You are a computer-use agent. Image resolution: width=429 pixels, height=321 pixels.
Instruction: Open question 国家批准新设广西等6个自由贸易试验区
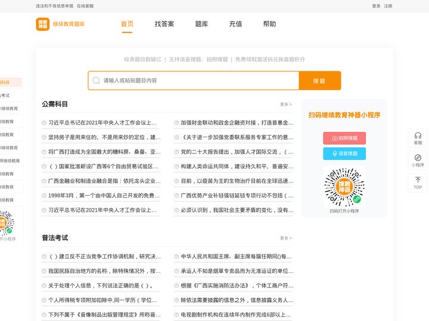[104, 166]
